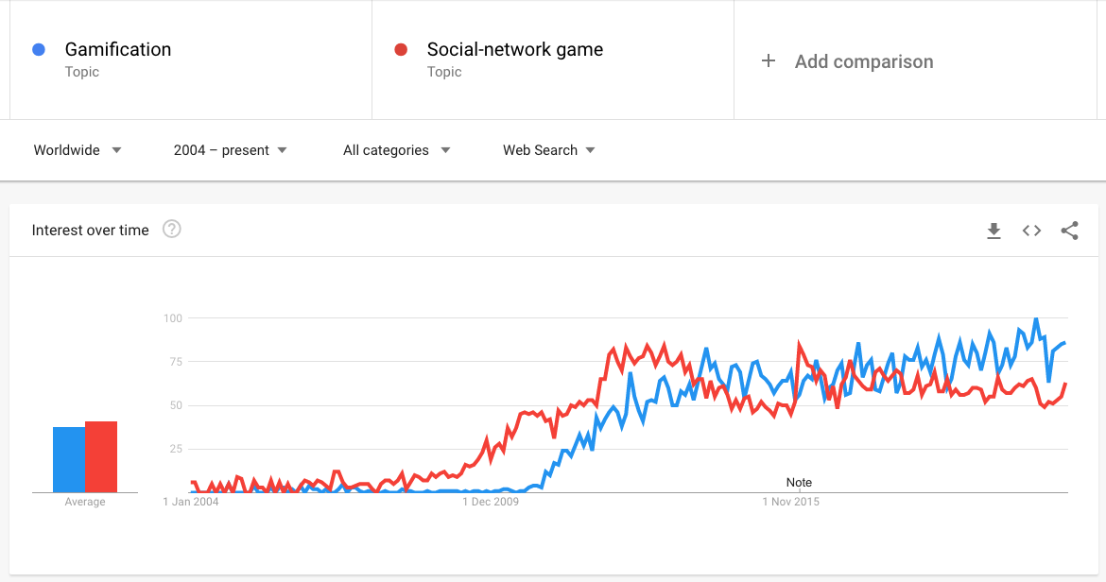Click the blue line's peak at 100

click(x=1035, y=319)
